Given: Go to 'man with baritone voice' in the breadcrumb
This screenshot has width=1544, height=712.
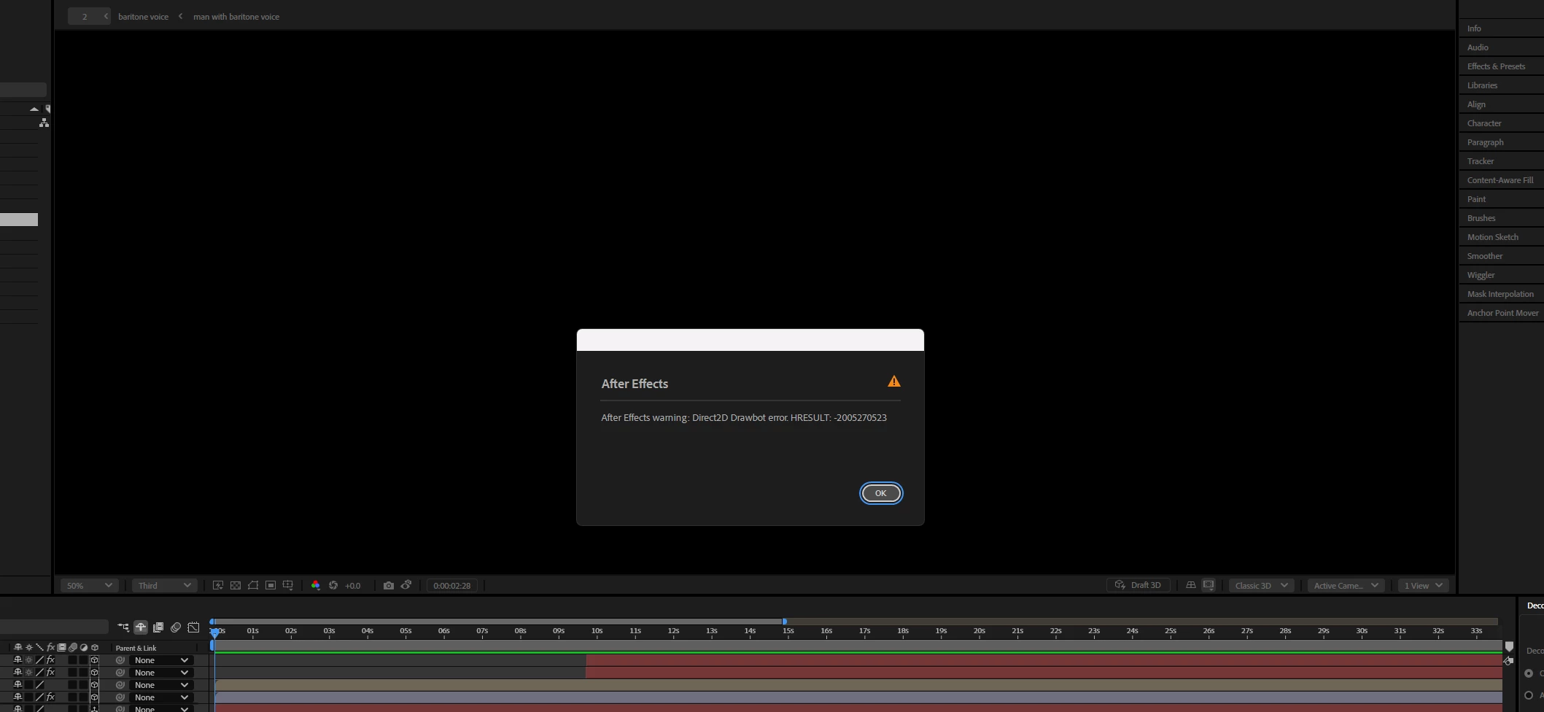Looking at the screenshot, I should click(x=236, y=16).
